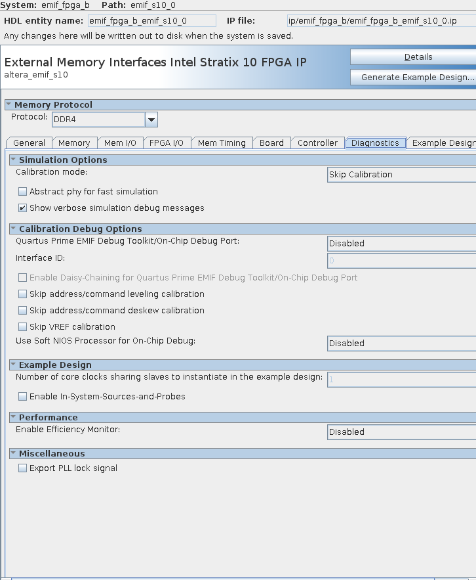Collapse the Performance section
This screenshot has width=476, height=580.
point(13,417)
